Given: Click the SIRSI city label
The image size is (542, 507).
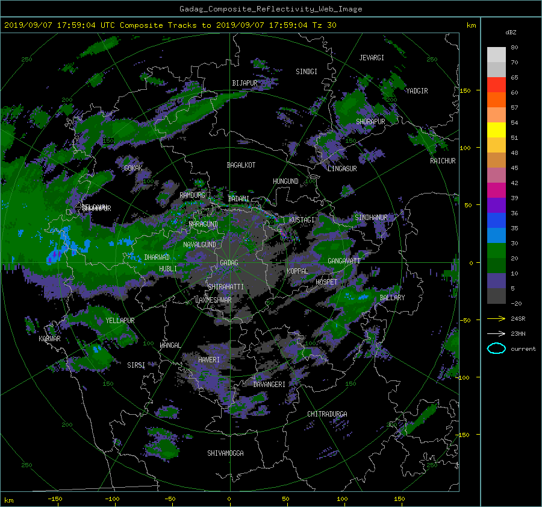Looking at the screenshot, I should click(x=136, y=365).
